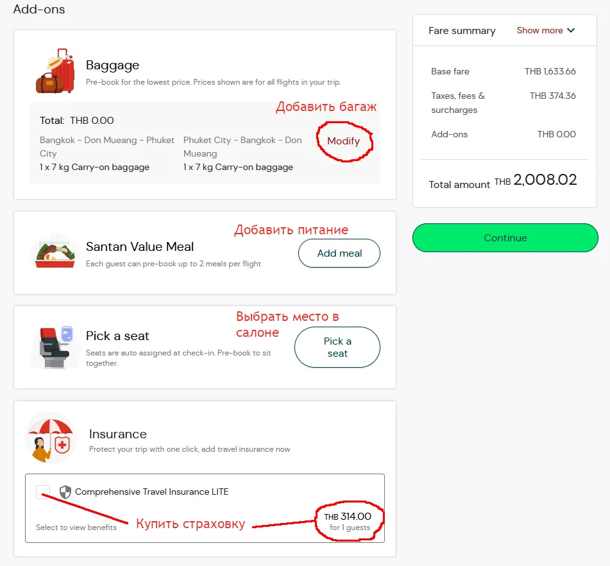
Task: Click the Fare summary heading
Action: [461, 30]
